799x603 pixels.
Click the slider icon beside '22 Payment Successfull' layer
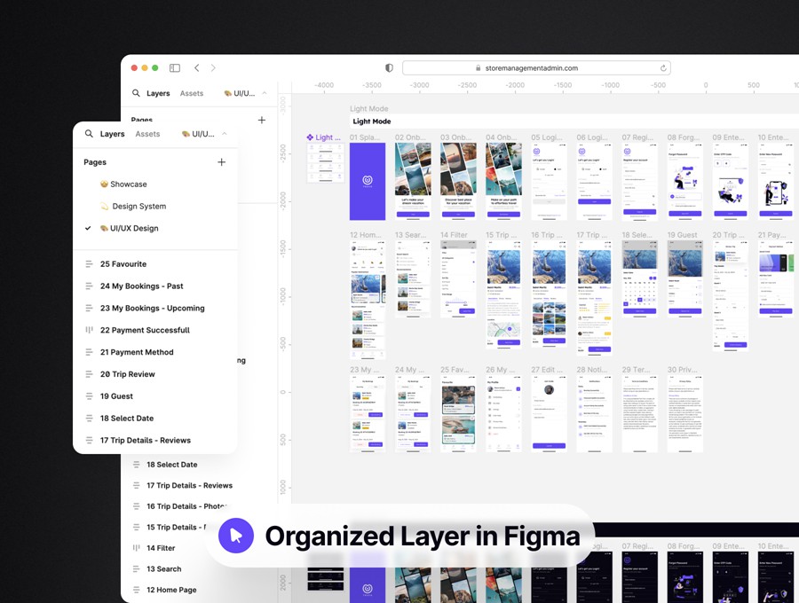(90, 330)
